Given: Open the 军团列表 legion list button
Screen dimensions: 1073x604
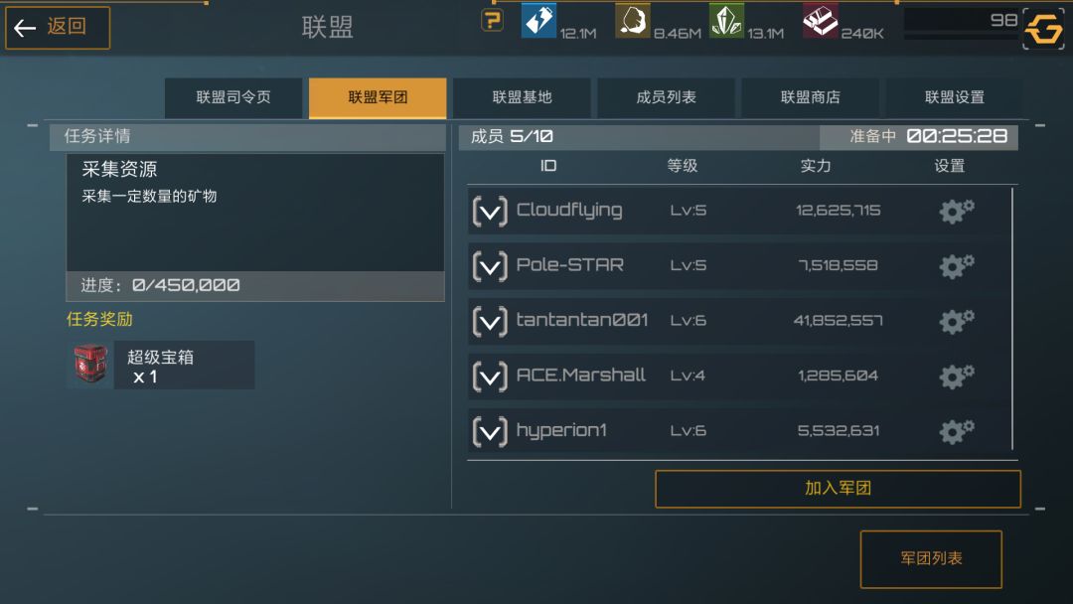Looking at the screenshot, I should [x=931, y=559].
